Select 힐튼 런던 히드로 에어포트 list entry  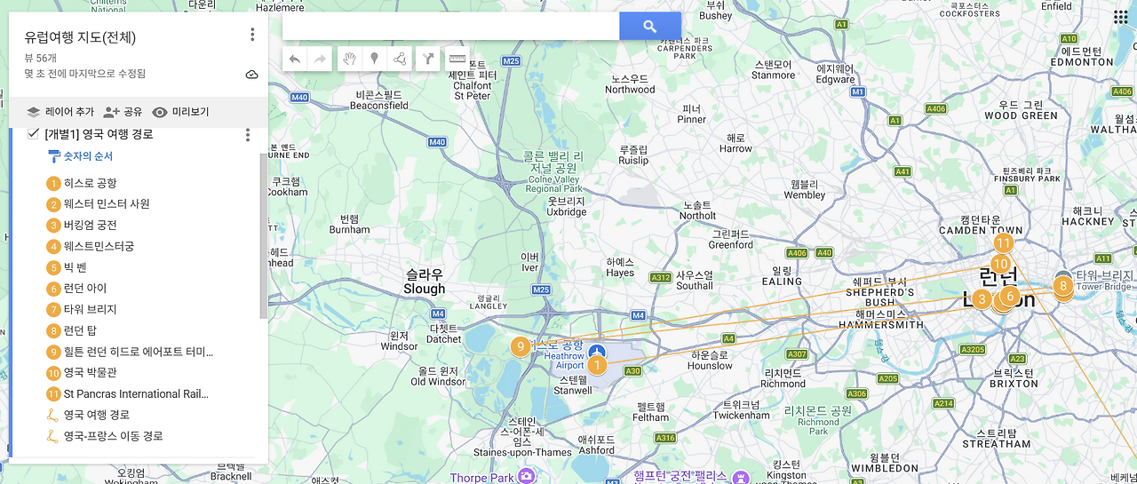[x=139, y=352]
